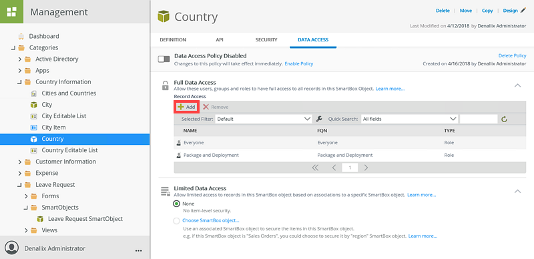Open the three-dot user options menu

(x=138, y=250)
